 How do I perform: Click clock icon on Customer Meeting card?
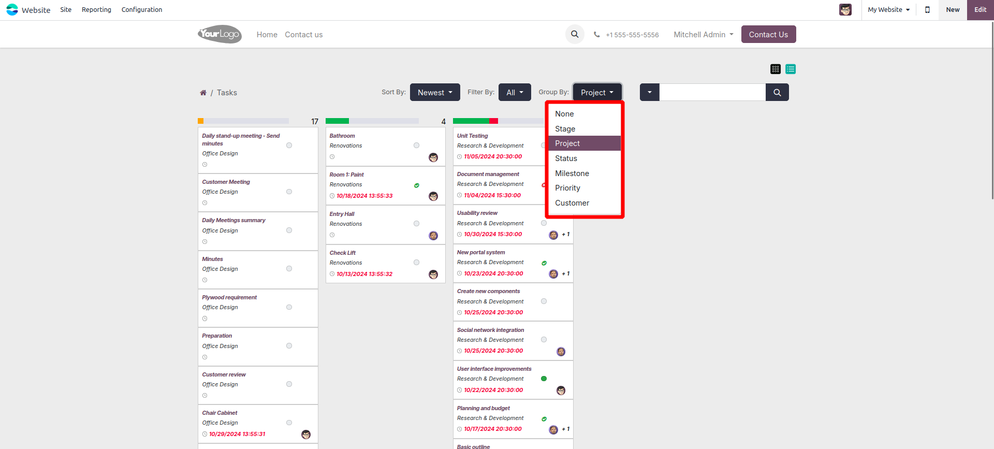(205, 203)
